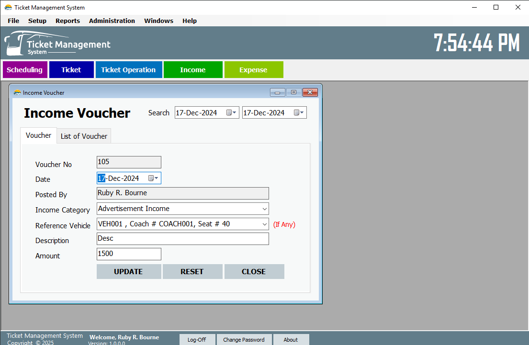This screenshot has height=345, width=529.
Task: Click inside the Amount input field
Action: [x=128, y=254]
